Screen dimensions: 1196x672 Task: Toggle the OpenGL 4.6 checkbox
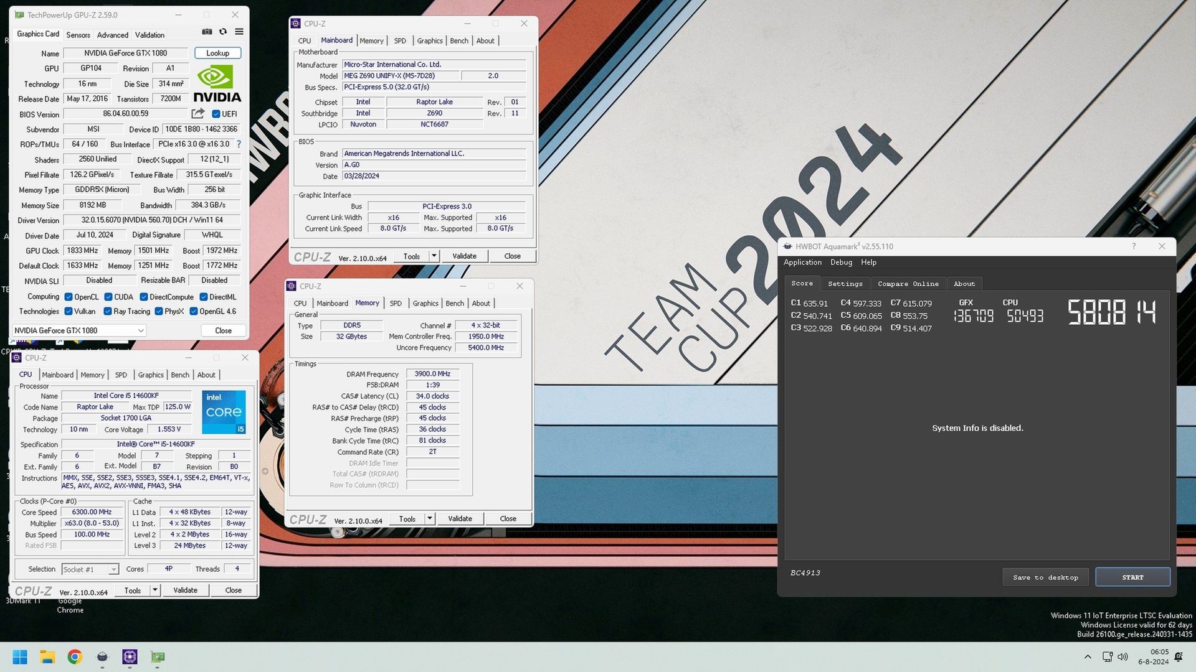coord(194,311)
